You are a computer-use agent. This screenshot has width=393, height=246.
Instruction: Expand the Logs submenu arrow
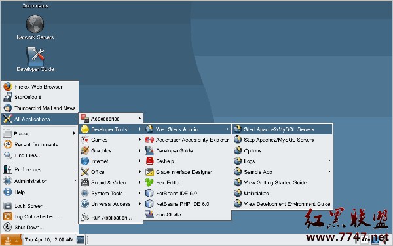point(329,161)
